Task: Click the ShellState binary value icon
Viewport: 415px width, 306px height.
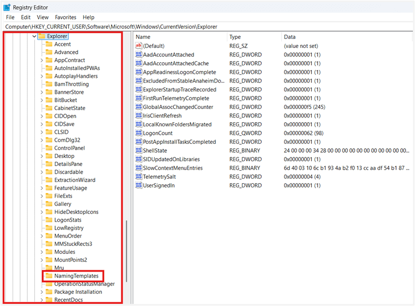Action: click(x=139, y=151)
